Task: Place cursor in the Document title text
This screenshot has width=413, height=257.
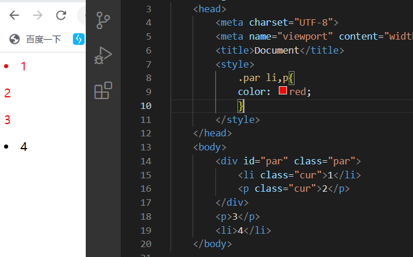Action: 276,50
